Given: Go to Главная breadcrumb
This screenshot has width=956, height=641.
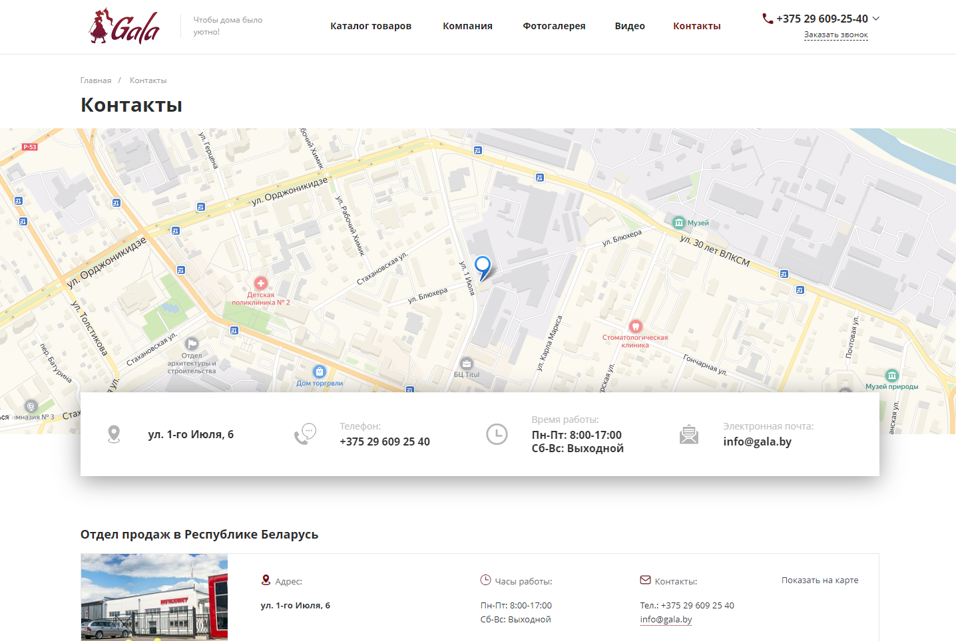Looking at the screenshot, I should [96, 80].
